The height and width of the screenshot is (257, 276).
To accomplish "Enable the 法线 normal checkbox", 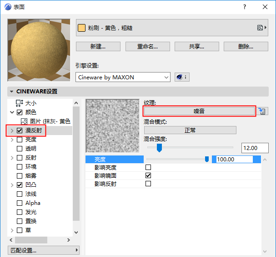I will [x=20, y=194].
